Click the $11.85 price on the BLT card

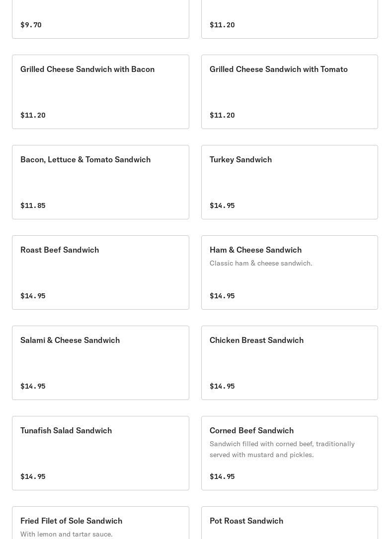[x=33, y=205]
